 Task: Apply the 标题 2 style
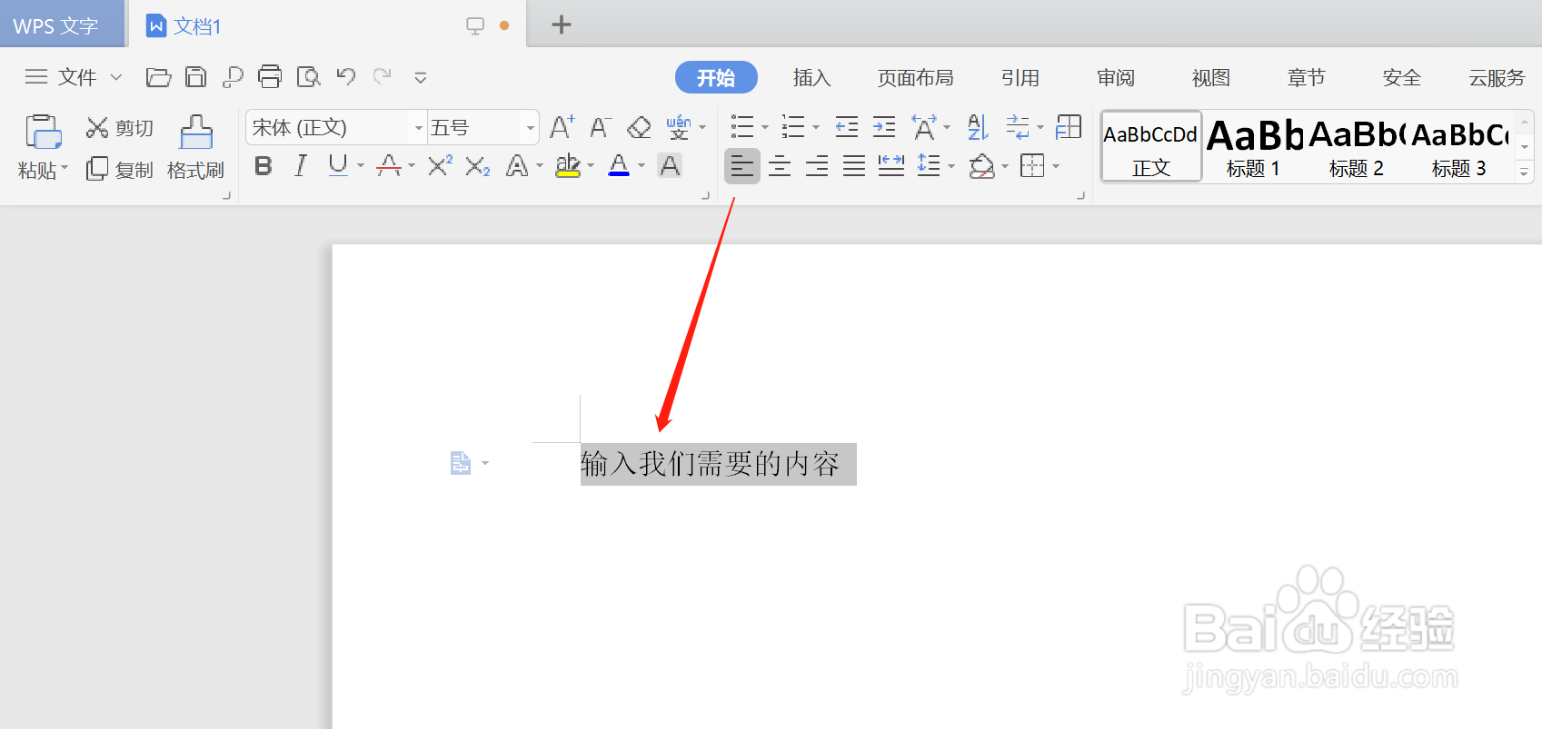point(1356,147)
